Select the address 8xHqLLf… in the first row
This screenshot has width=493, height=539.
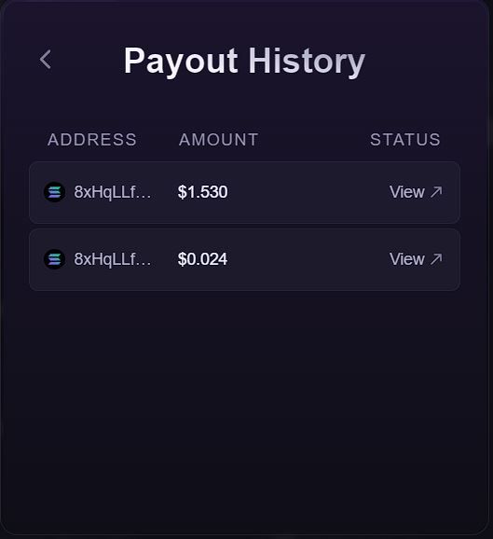click(113, 192)
